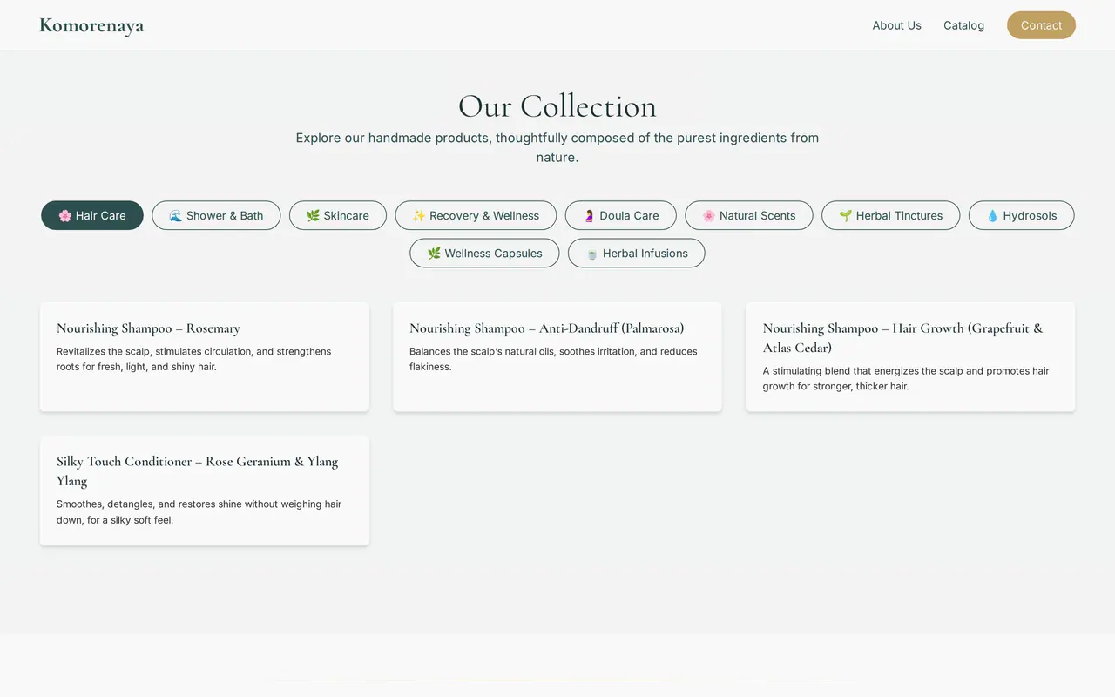Screen dimensions: 1115x697
Task: Click the Hair Growth (Grapefruit & Atlas Cedar) title
Action: [x=903, y=337]
